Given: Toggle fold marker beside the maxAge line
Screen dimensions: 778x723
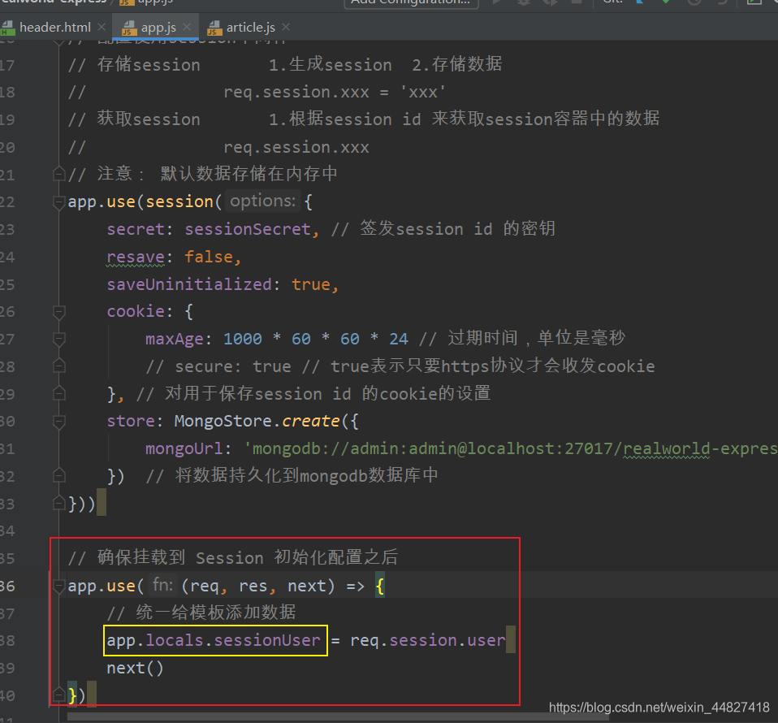Looking at the screenshot, I should pyautogui.click(x=59, y=340).
